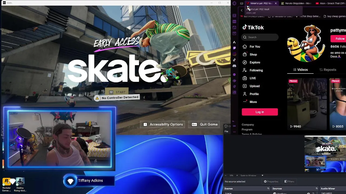Click the 'No Controller Detected' warning
Image resolution: width=346 pixels, height=194 pixels.
117,98
